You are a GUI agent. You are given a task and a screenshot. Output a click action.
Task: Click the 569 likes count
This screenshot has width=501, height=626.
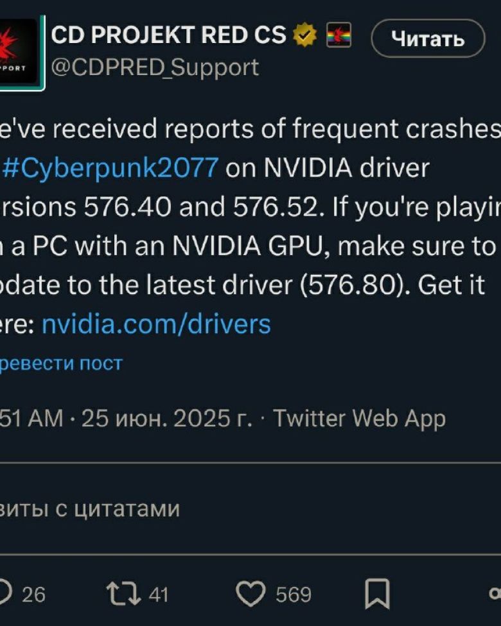pyautogui.click(x=294, y=595)
